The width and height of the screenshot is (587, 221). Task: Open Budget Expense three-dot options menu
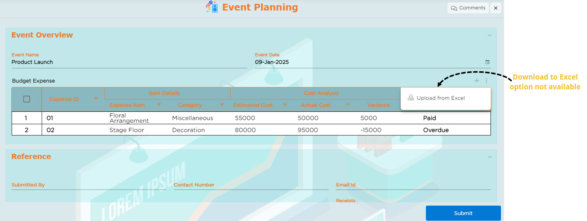(486, 81)
